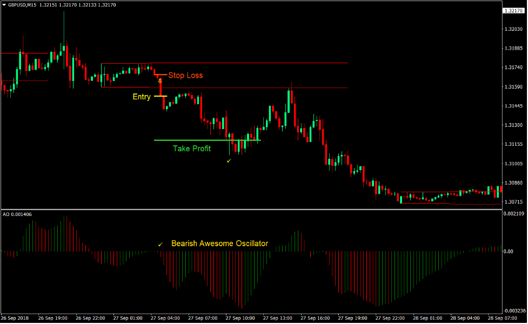This screenshot has height=324, width=528.
Task: Click the Stop Loss label
Action: click(x=185, y=76)
